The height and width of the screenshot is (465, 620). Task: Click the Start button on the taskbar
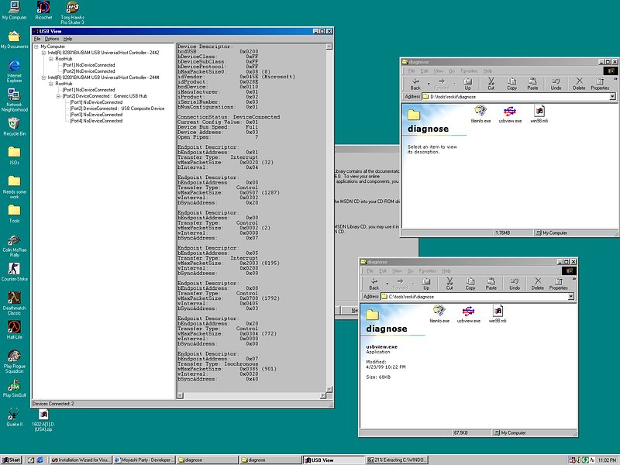click(x=12, y=460)
